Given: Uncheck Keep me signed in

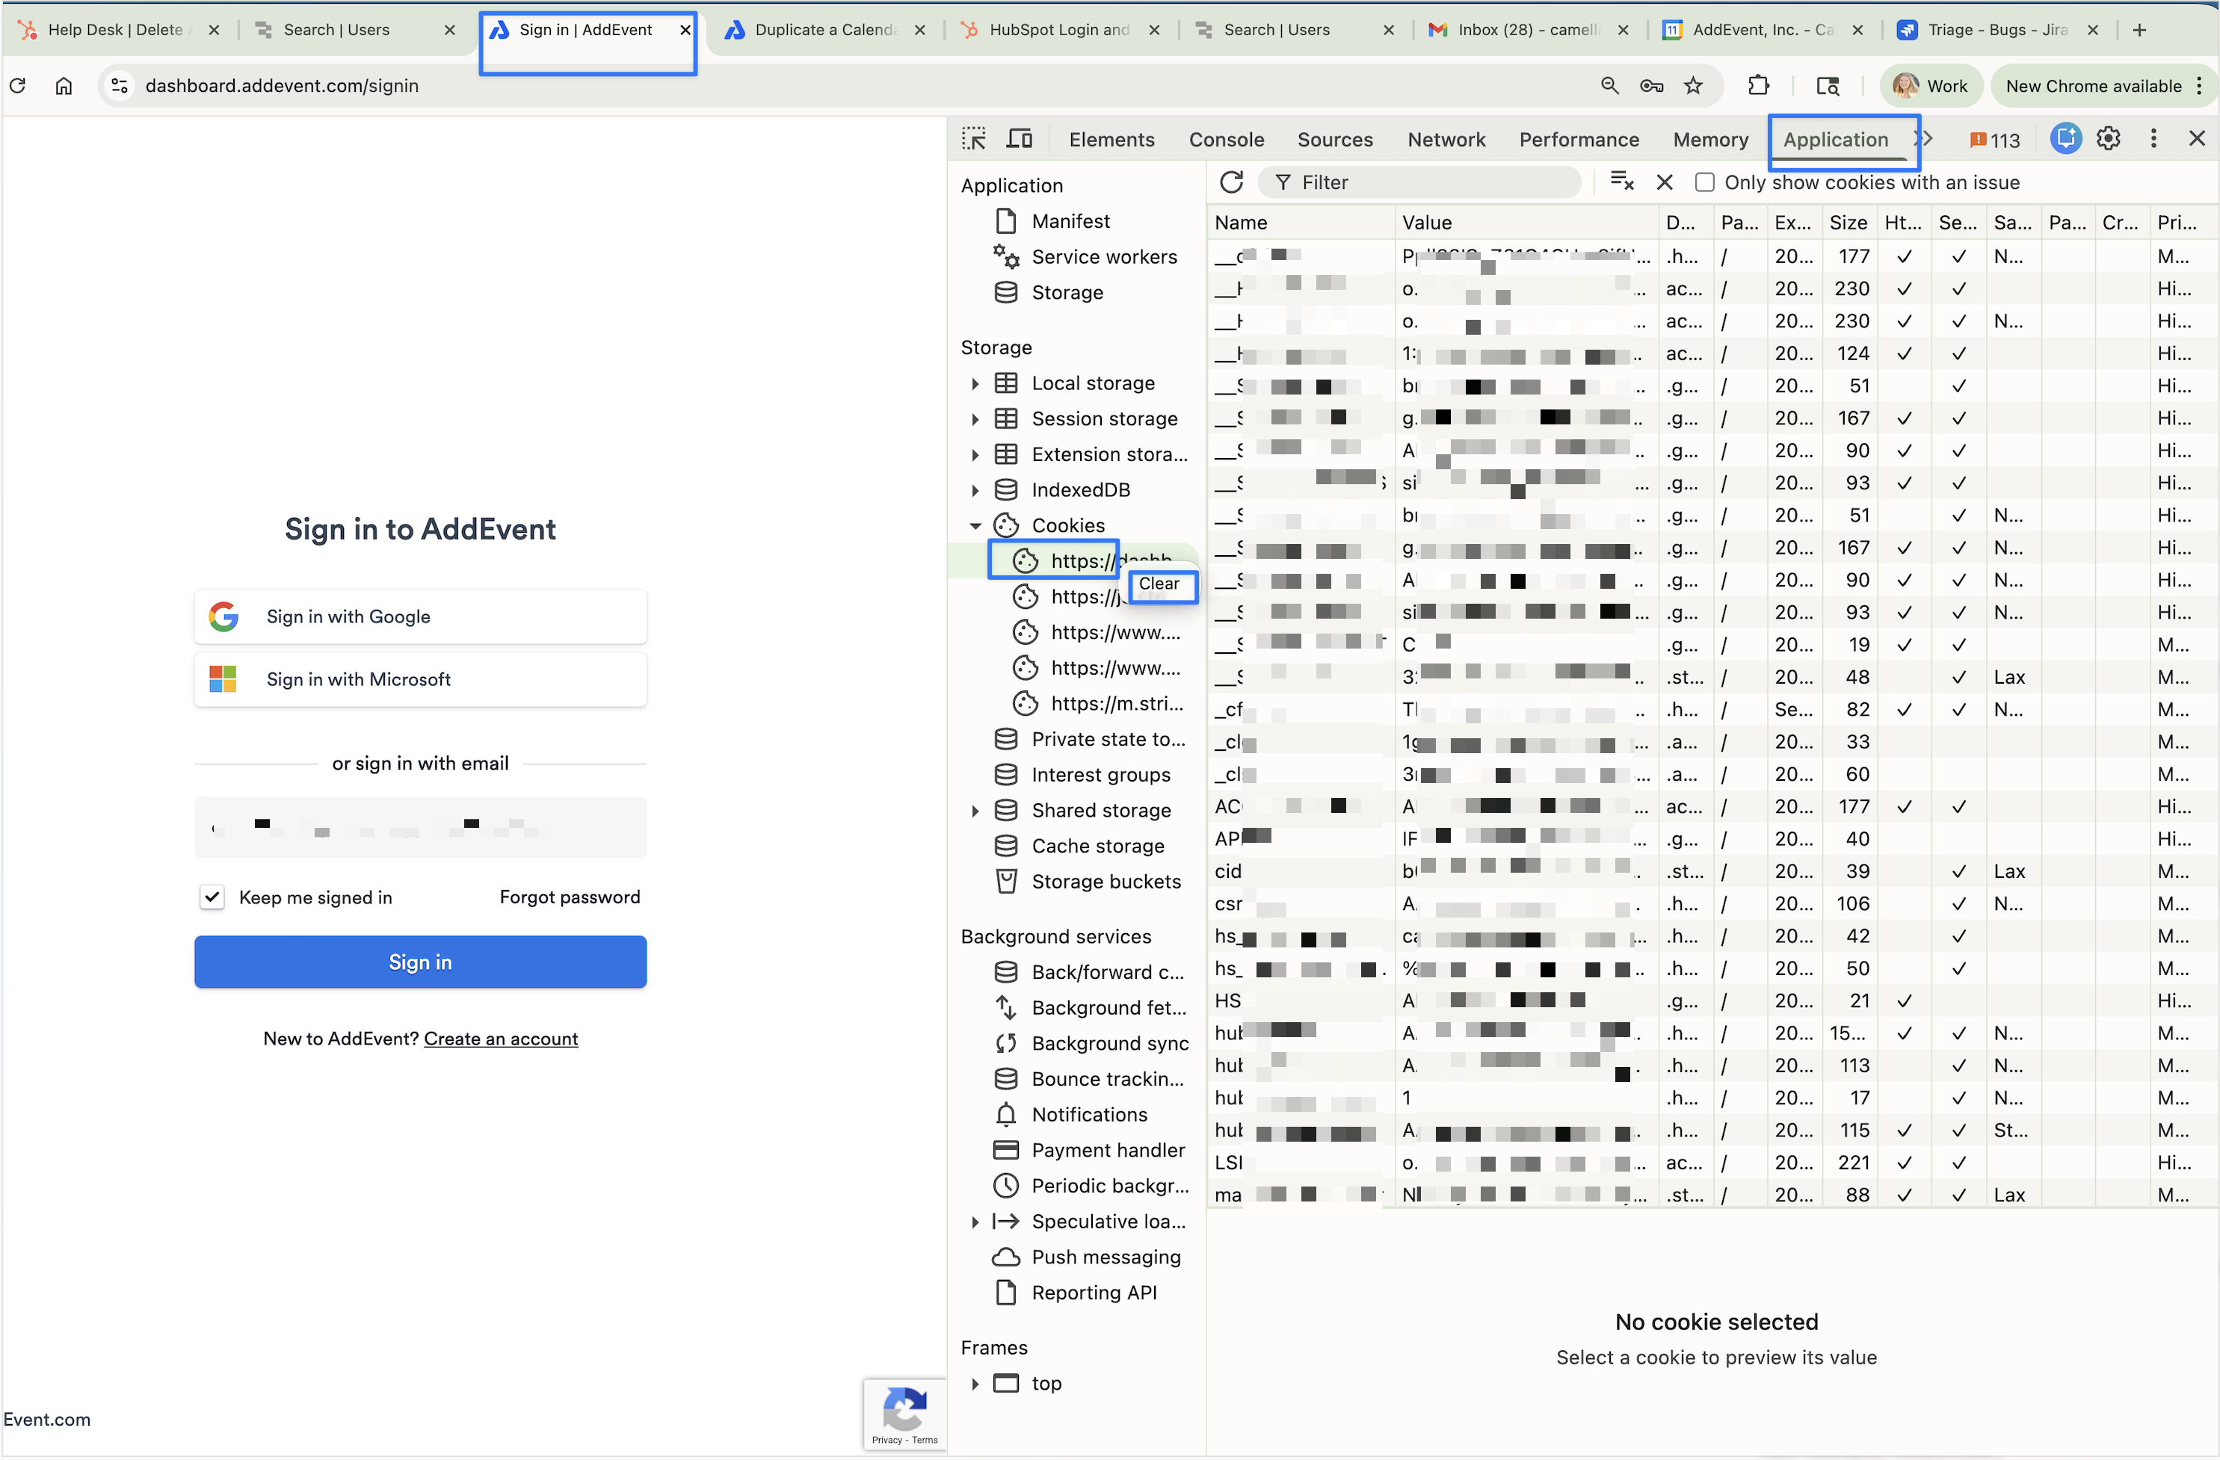Looking at the screenshot, I should click(x=213, y=897).
